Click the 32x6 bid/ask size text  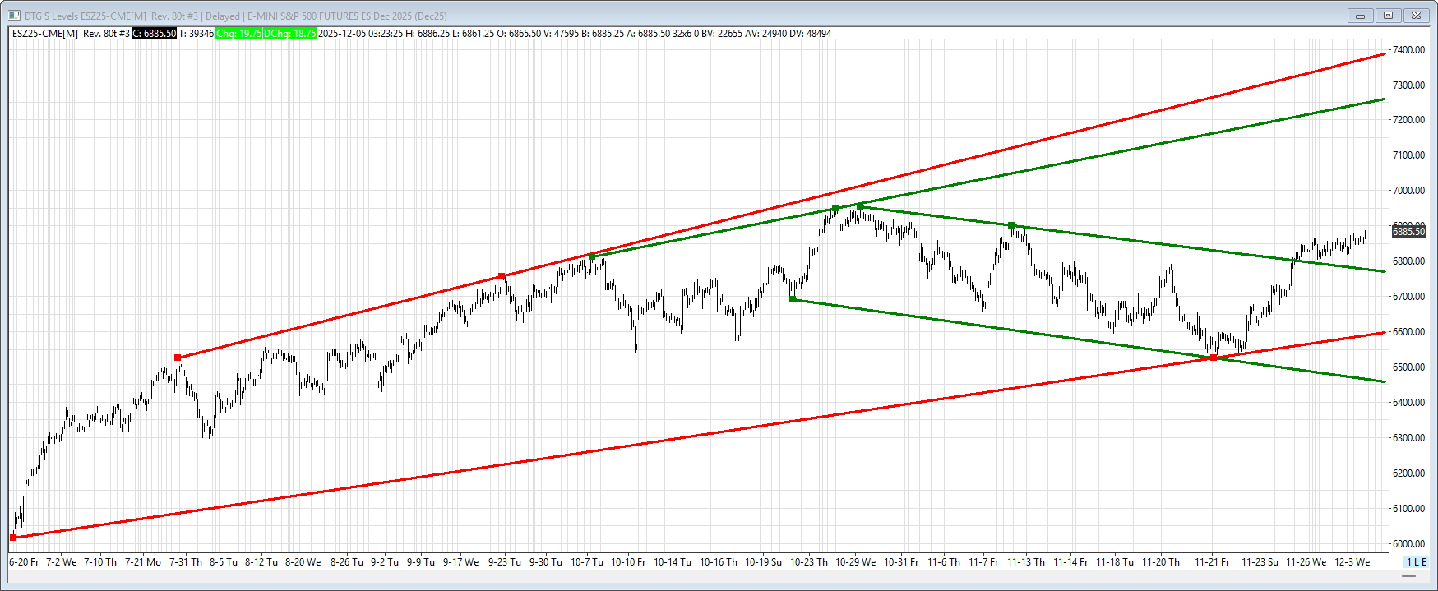682,34
